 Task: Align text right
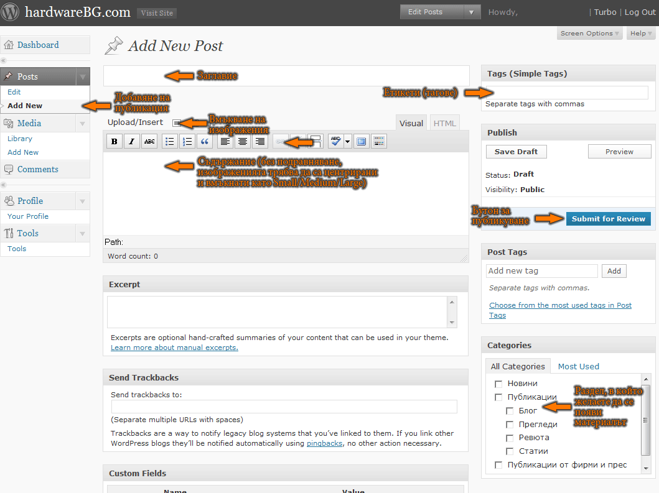[260, 142]
